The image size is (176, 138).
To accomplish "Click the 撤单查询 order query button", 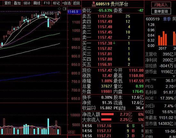I will click(x=161, y=11).
